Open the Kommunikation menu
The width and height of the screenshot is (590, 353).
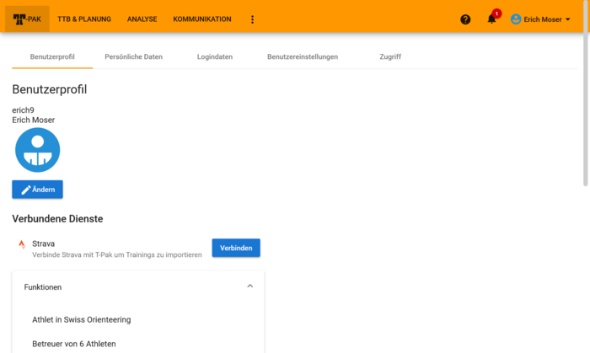[x=201, y=19]
